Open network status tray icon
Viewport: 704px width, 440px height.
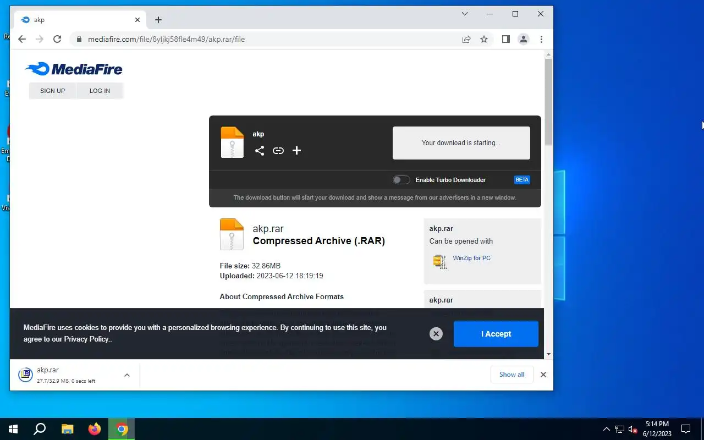point(620,429)
